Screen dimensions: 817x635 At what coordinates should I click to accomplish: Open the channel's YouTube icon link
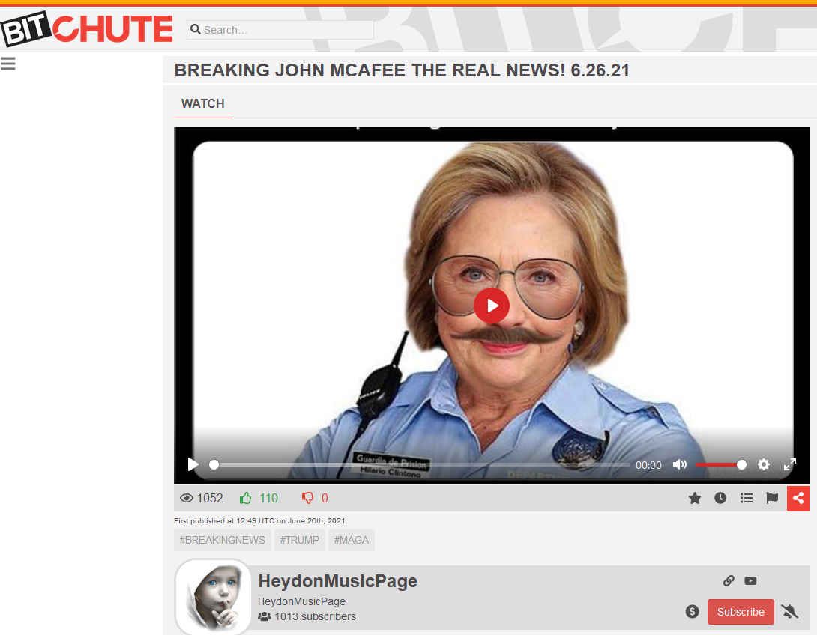click(750, 580)
